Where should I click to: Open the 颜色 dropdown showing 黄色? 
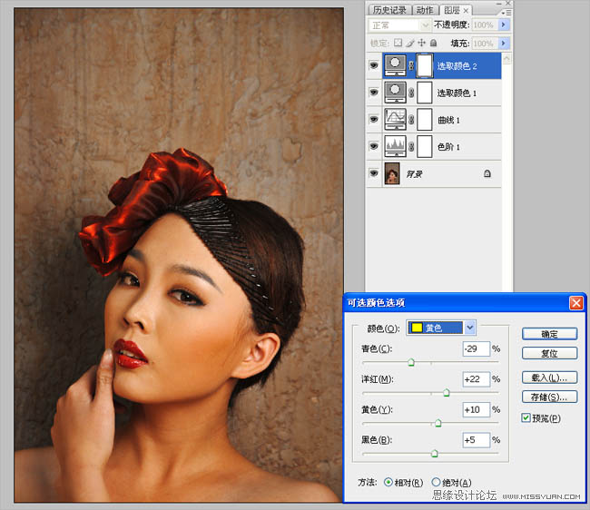pos(469,328)
